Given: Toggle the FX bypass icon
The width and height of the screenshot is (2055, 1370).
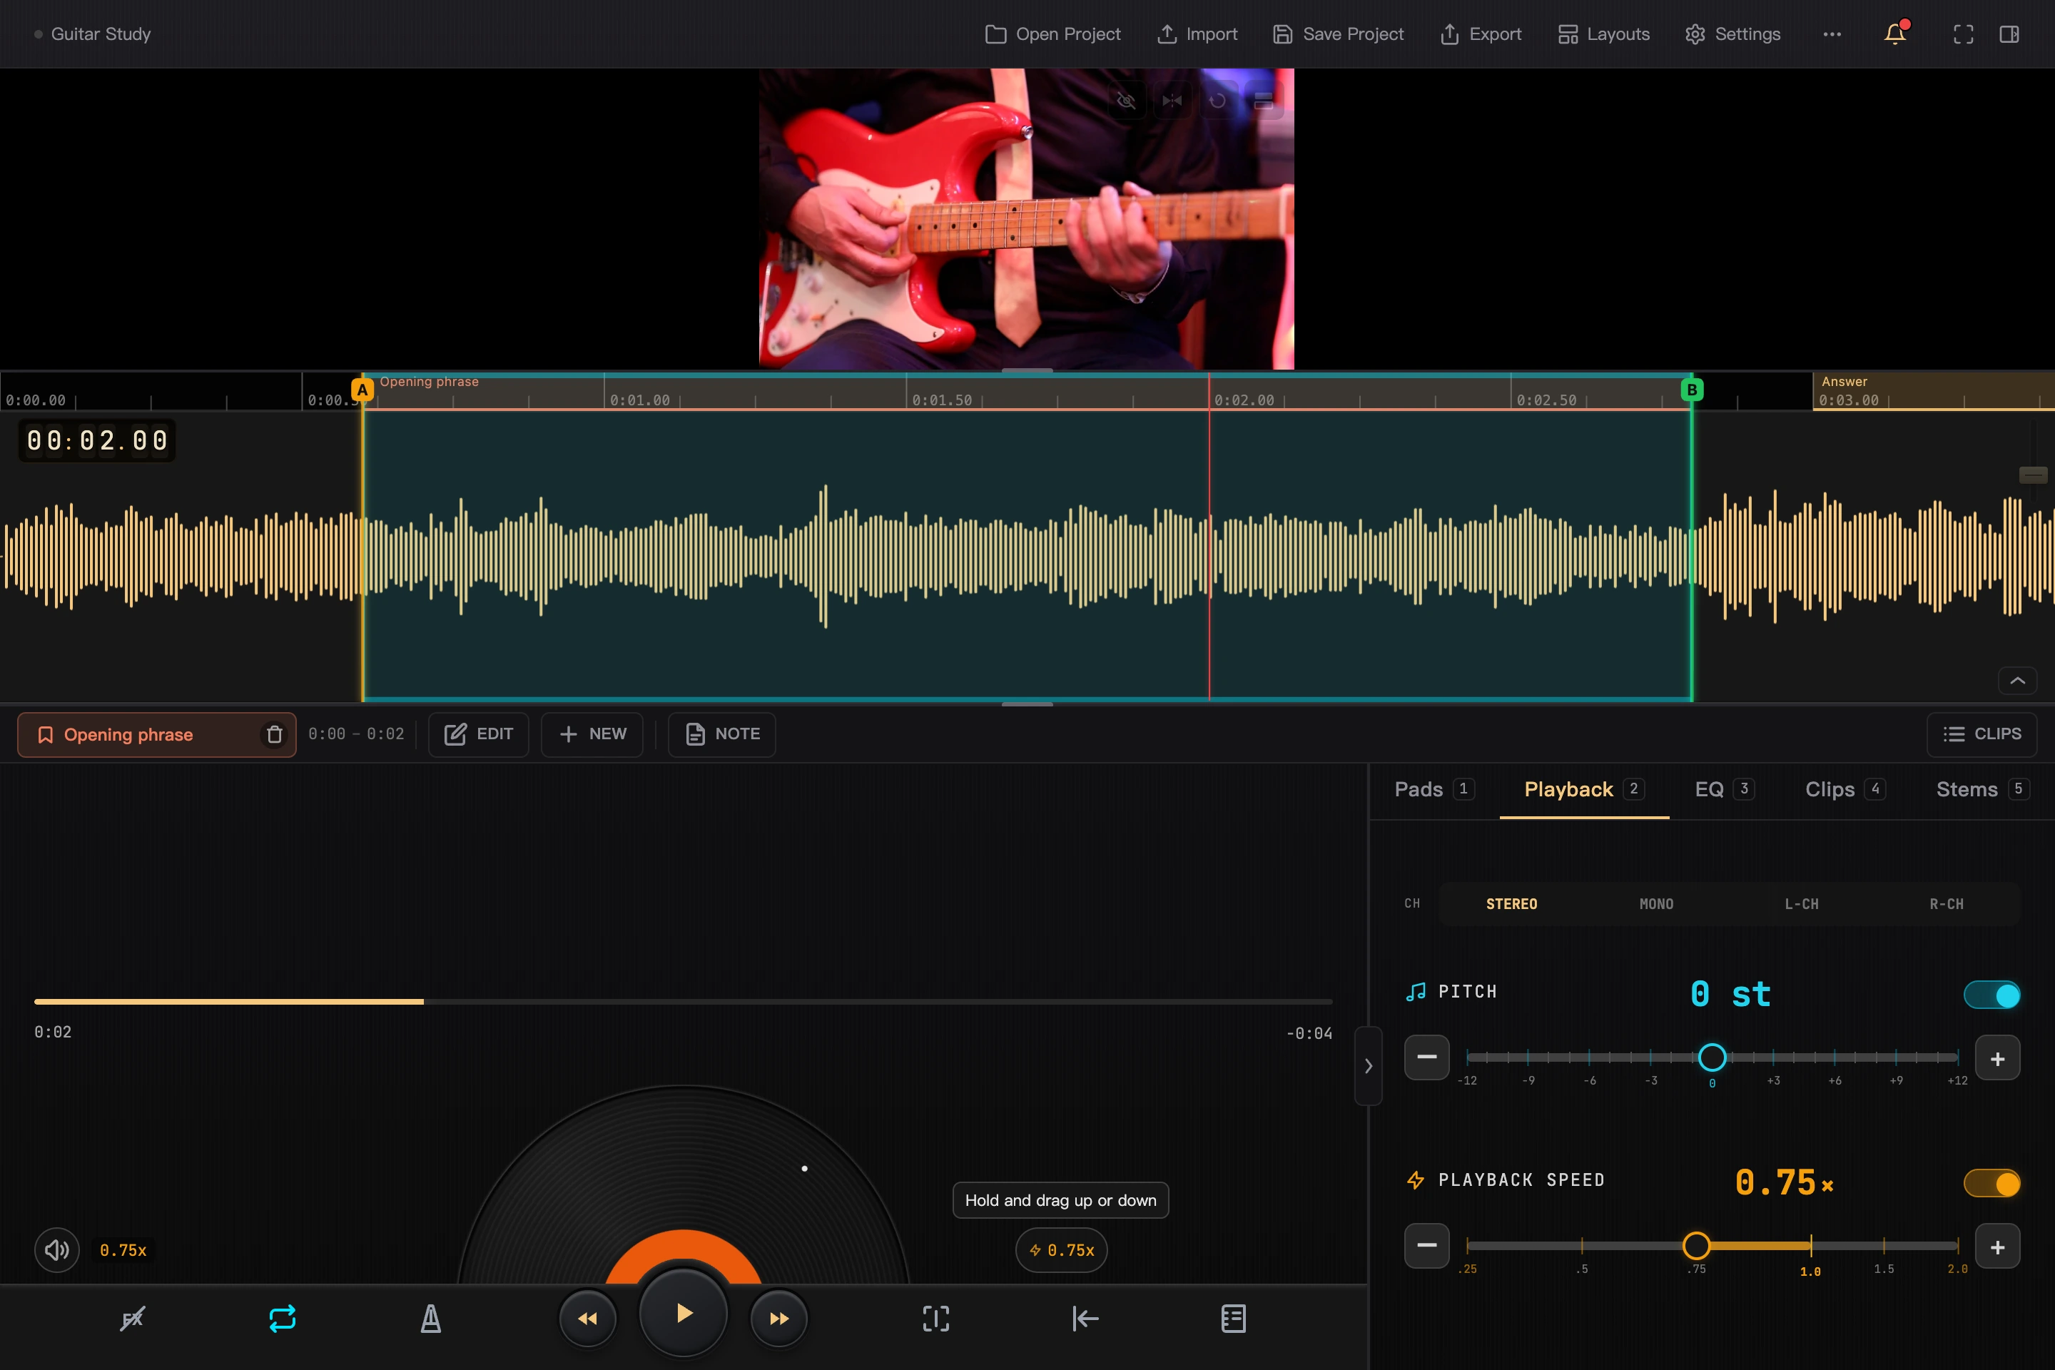Looking at the screenshot, I should [x=132, y=1319].
